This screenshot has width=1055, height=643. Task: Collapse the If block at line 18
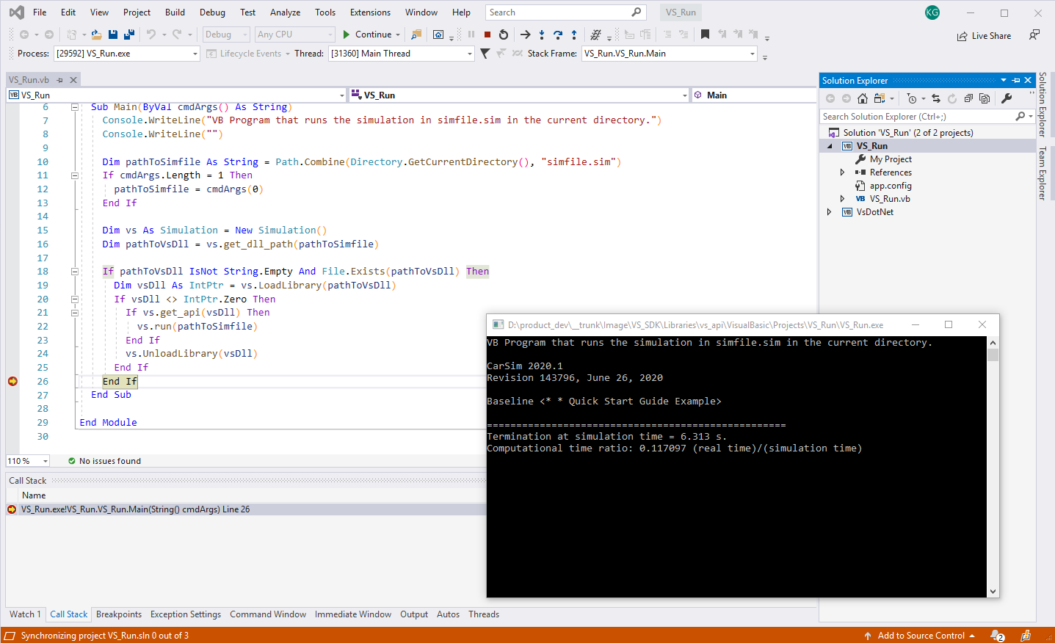pos(75,272)
